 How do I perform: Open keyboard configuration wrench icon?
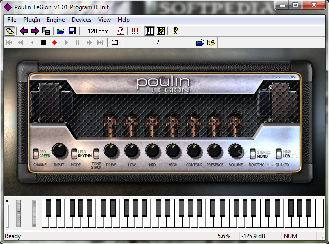click(x=161, y=31)
